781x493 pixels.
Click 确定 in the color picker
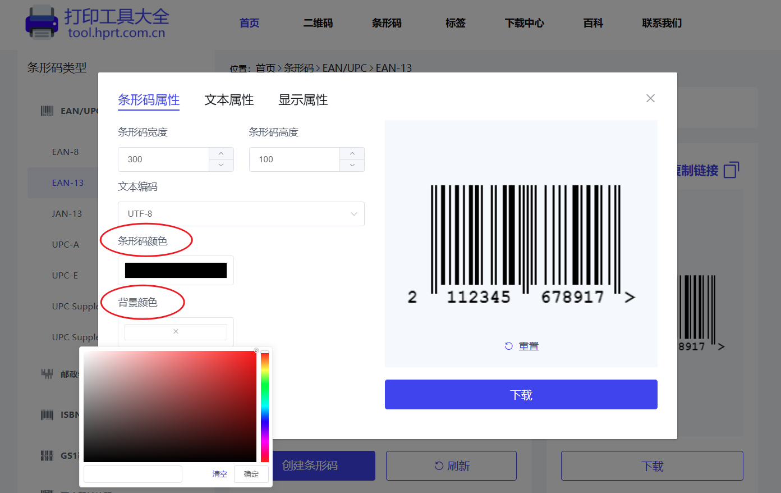(251, 474)
